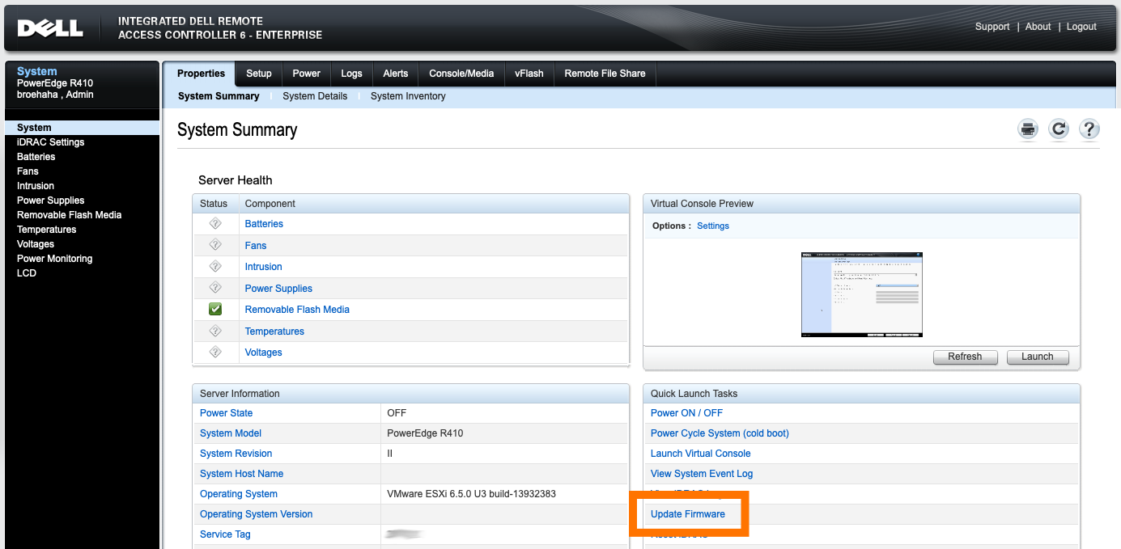The image size is (1121, 549).
Task: Open the System Model link
Action: 231,433
